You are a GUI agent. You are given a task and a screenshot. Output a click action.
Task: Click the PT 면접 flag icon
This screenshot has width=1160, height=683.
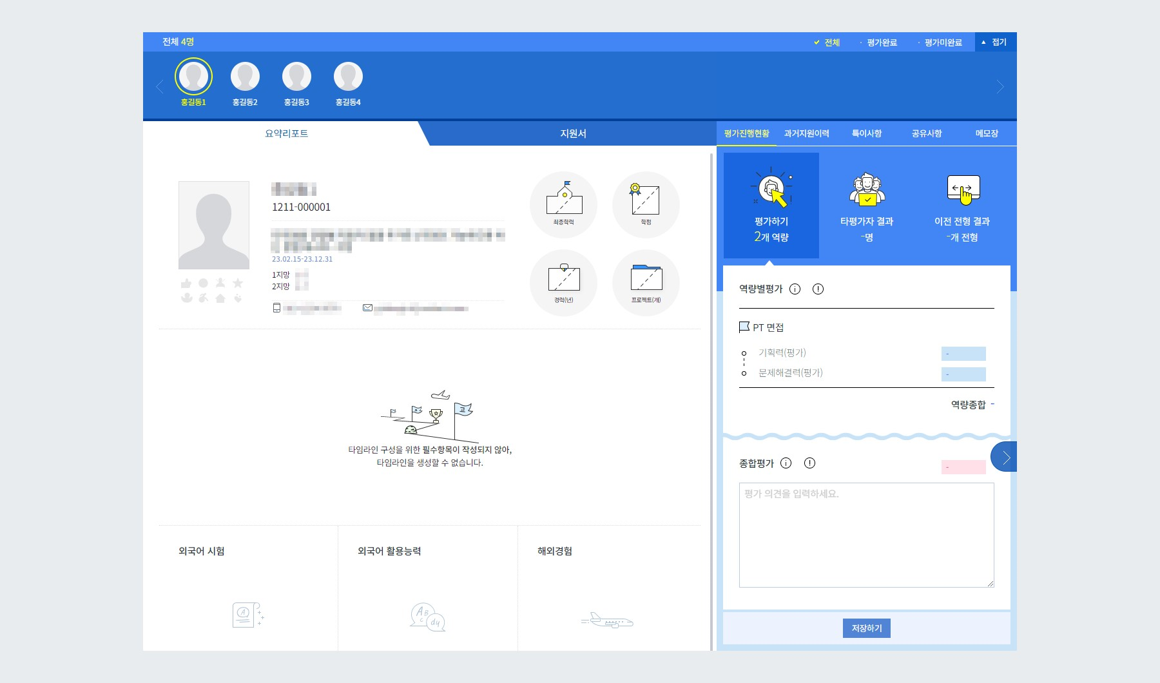click(745, 327)
